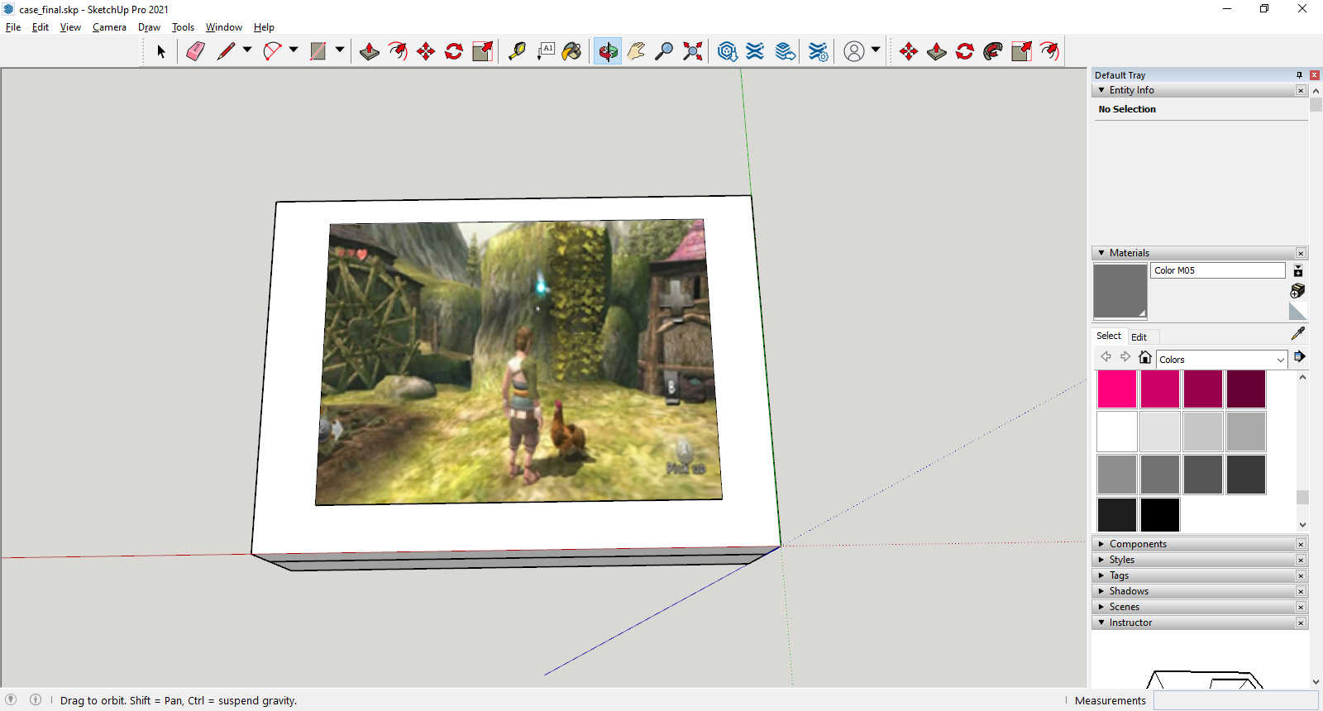This screenshot has height=711, width=1323.
Task: Open the Arc tool dropdown arrow
Action: 294,50
